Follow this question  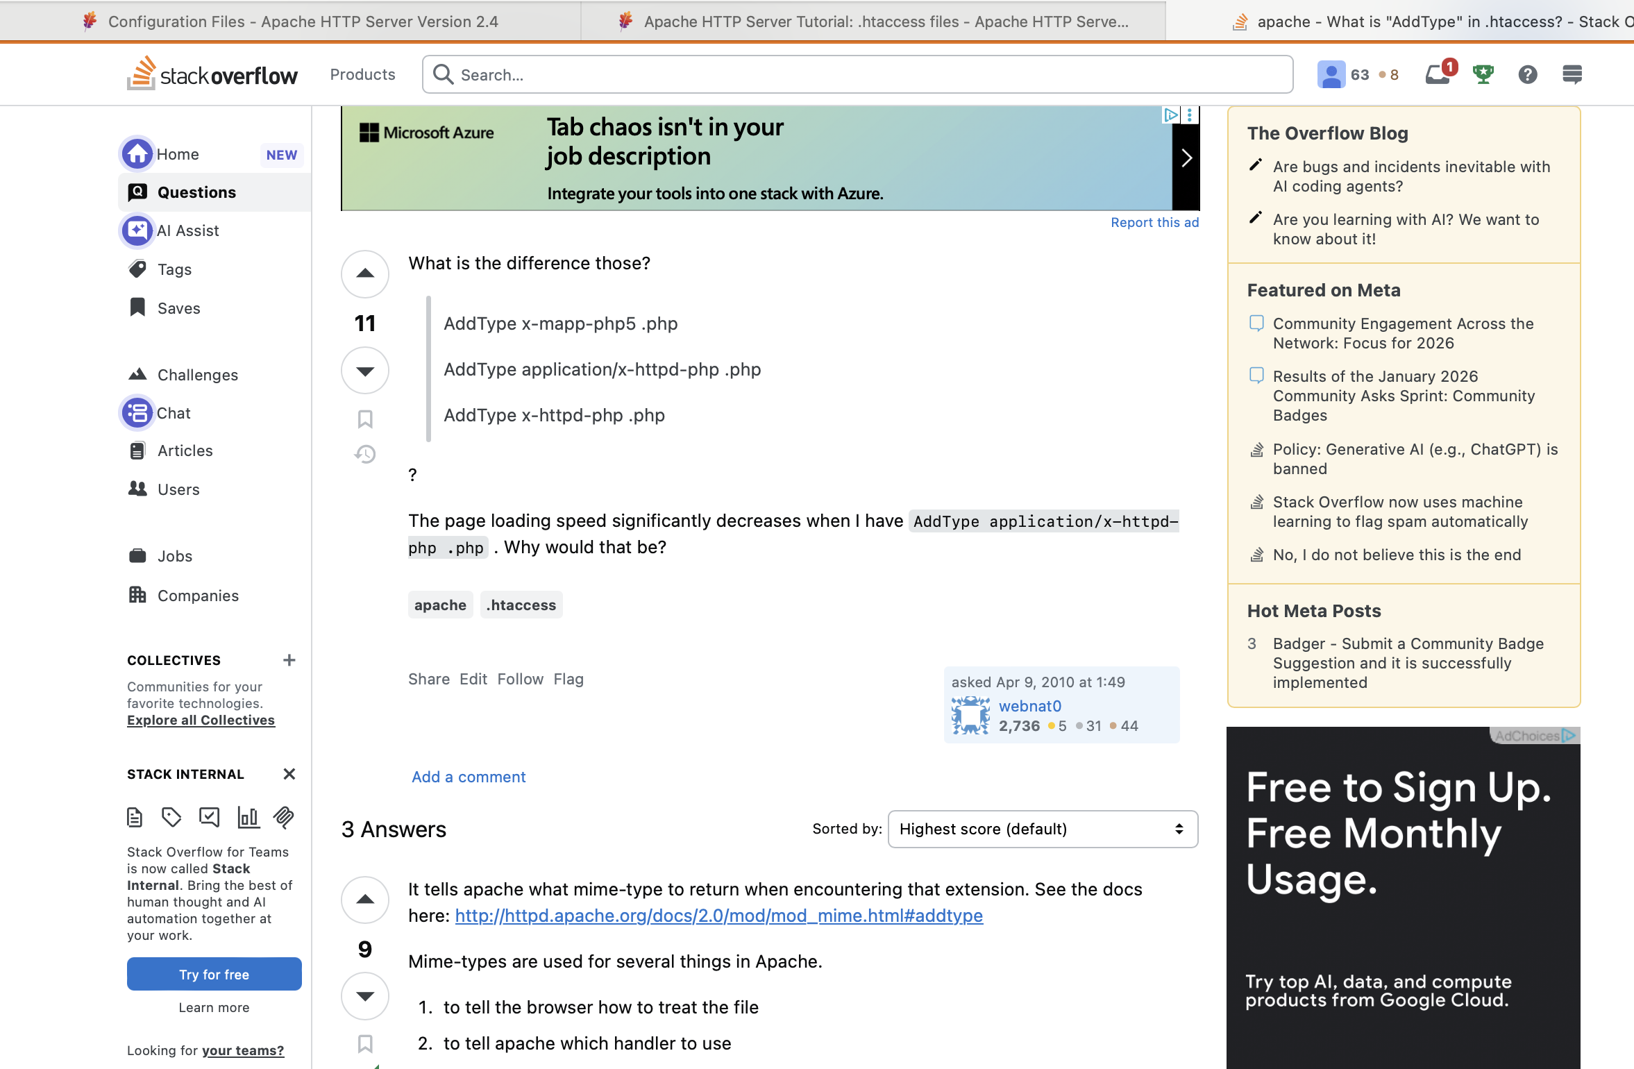(x=520, y=679)
